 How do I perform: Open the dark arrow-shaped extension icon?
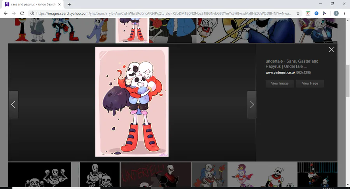[x=324, y=13]
